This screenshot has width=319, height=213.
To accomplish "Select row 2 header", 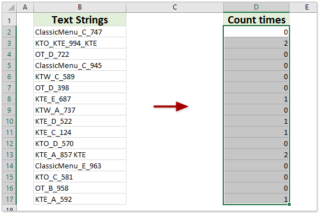I will click(x=9, y=32).
